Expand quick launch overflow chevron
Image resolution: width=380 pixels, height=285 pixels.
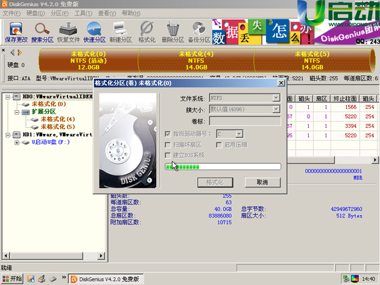[x=64, y=277]
